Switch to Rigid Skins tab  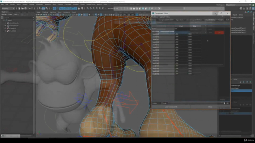(x=179, y=20)
